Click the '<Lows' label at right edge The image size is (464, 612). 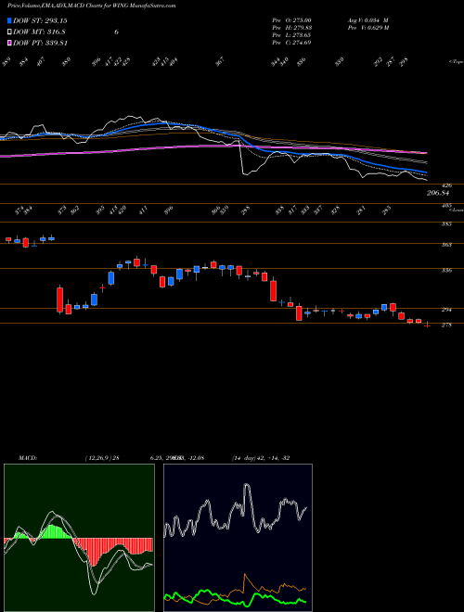coord(456,210)
